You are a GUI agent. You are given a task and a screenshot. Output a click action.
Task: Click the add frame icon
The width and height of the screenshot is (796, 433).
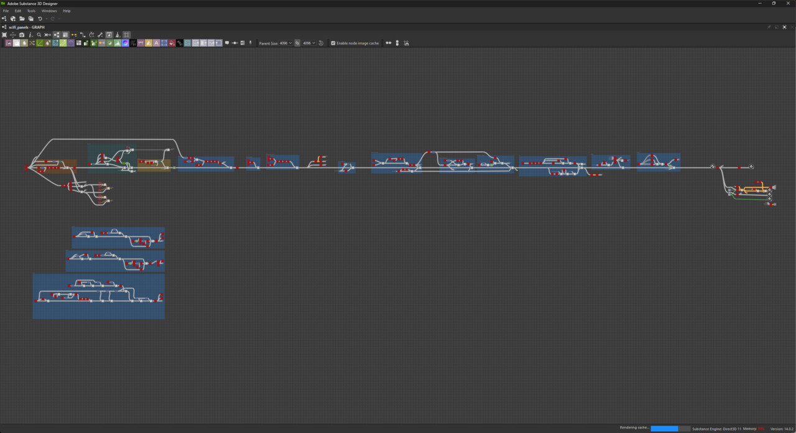click(243, 43)
